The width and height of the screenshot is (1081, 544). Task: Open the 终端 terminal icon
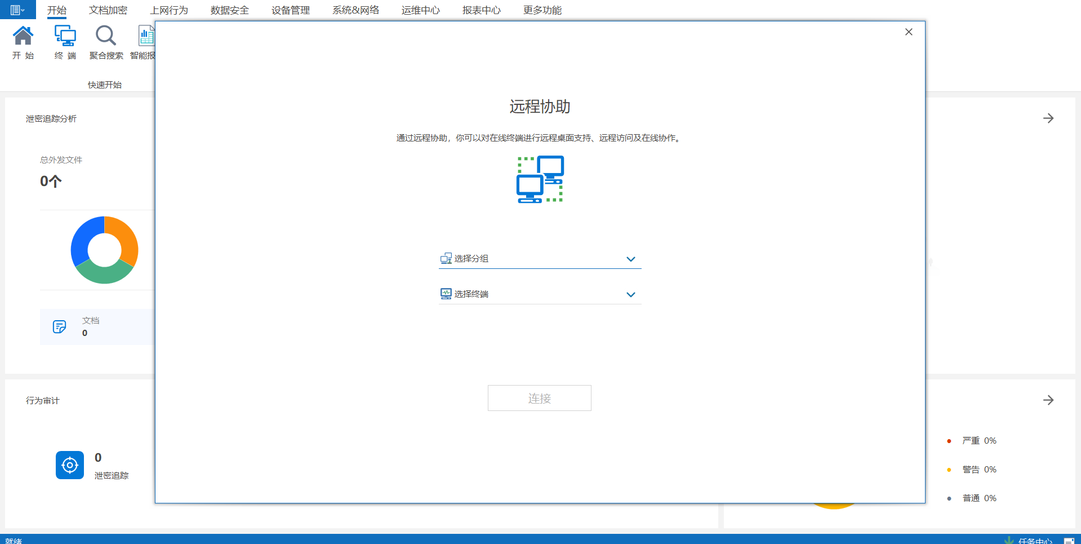(65, 37)
